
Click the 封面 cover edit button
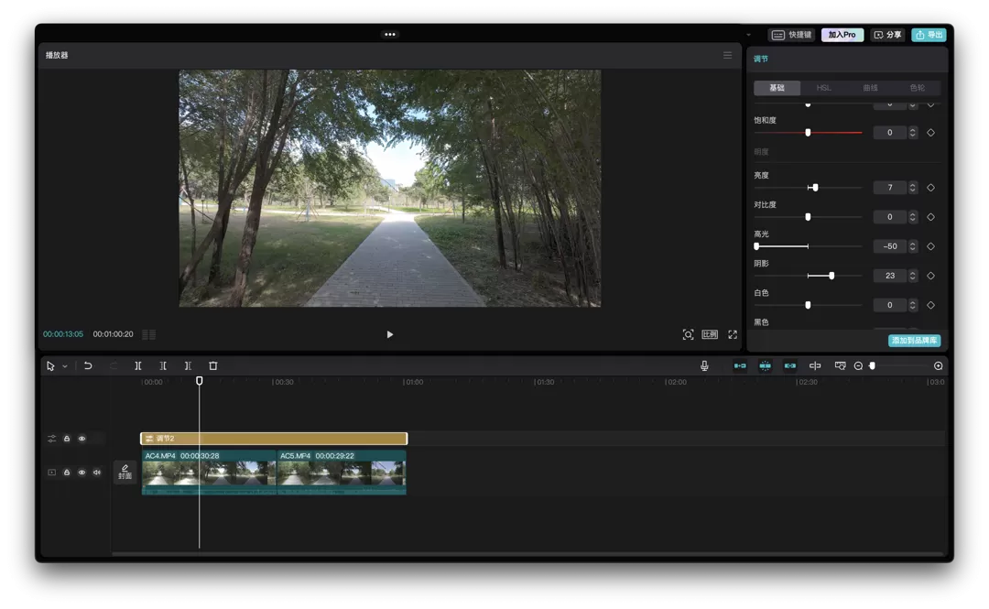point(125,472)
